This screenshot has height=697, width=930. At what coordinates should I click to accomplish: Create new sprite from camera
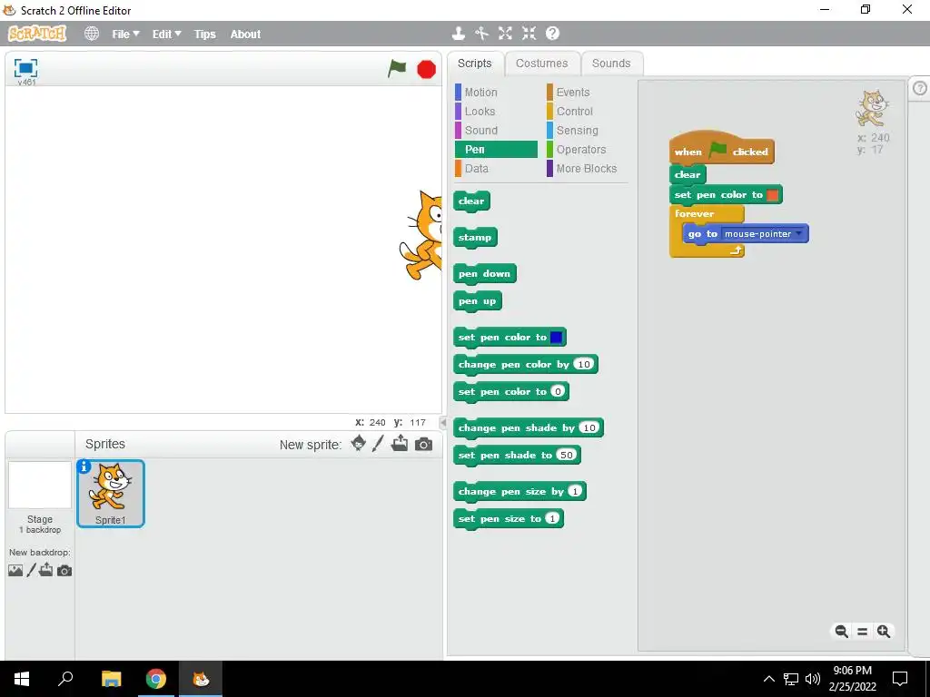[423, 444]
